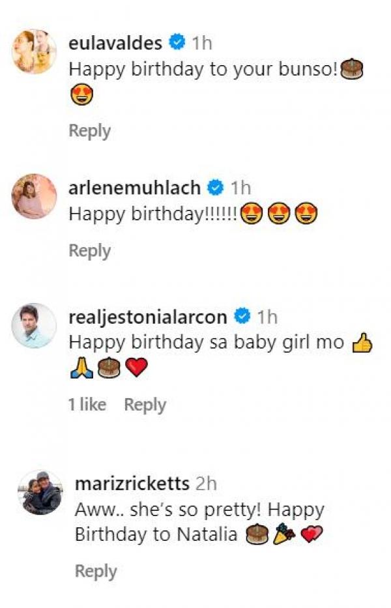This screenshot has width=391, height=608.
Task: Visit arlenemuhlach's profile via username
Action: pyautogui.click(x=134, y=188)
